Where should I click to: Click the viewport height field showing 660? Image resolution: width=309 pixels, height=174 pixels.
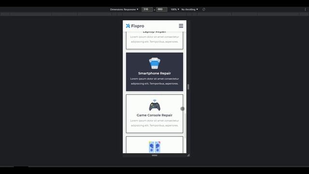tap(162, 9)
